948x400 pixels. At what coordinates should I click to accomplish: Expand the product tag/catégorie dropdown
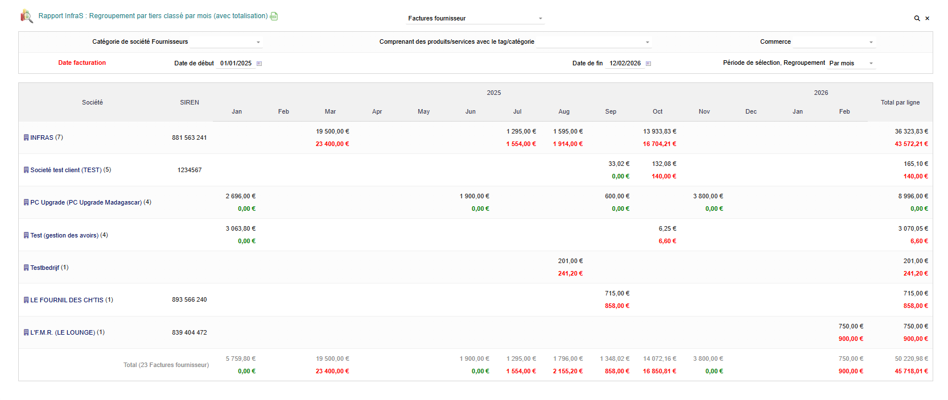pyautogui.click(x=593, y=42)
